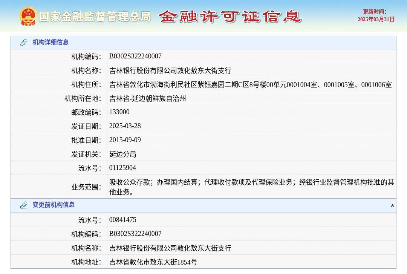Viewport: 407px width, 274px height.
Task: Collapse the 变更前机构信息 section via double chevron
Action: [x=392, y=205]
